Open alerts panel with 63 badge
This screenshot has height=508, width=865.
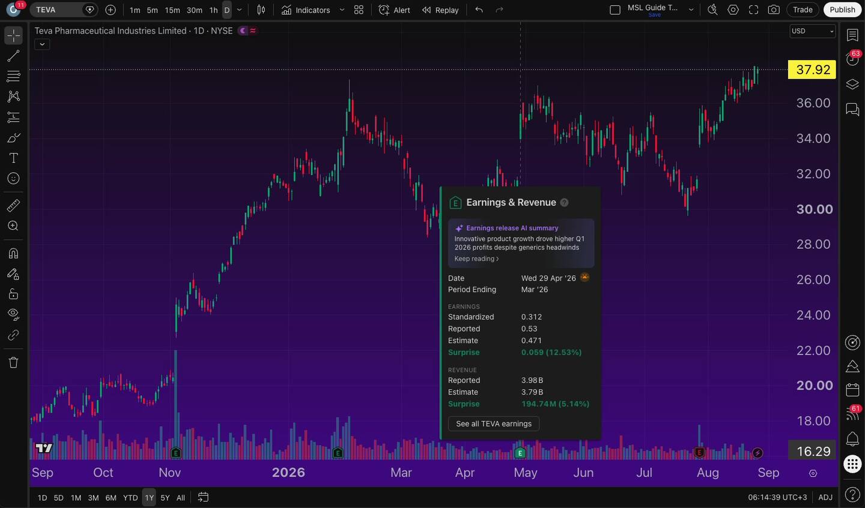point(852,58)
